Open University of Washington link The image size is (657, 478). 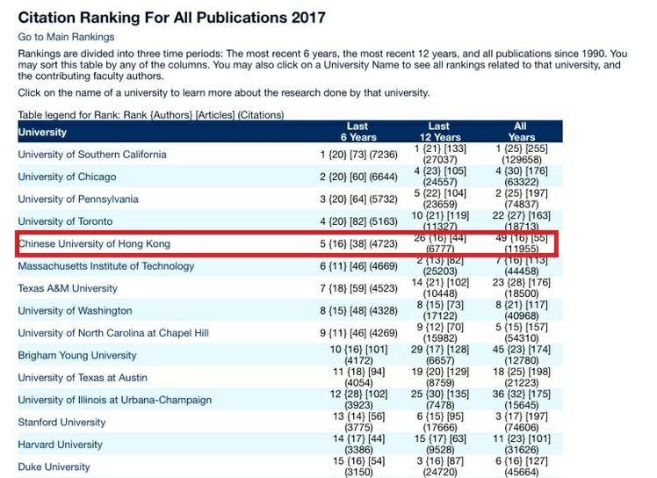[x=75, y=310]
